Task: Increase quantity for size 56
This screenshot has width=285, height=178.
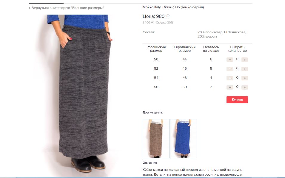Action: point(244,88)
